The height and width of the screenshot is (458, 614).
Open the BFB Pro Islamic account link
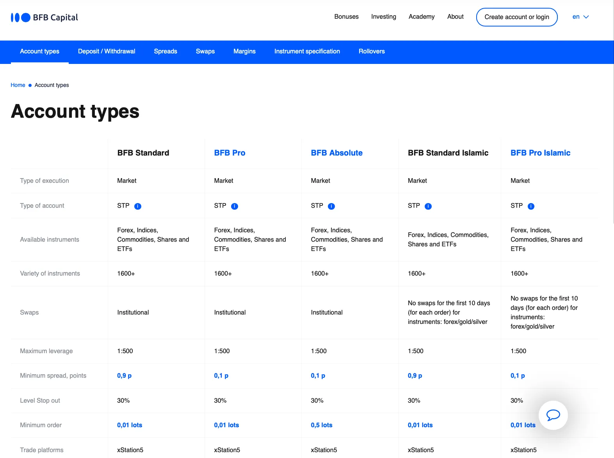coord(540,153)
